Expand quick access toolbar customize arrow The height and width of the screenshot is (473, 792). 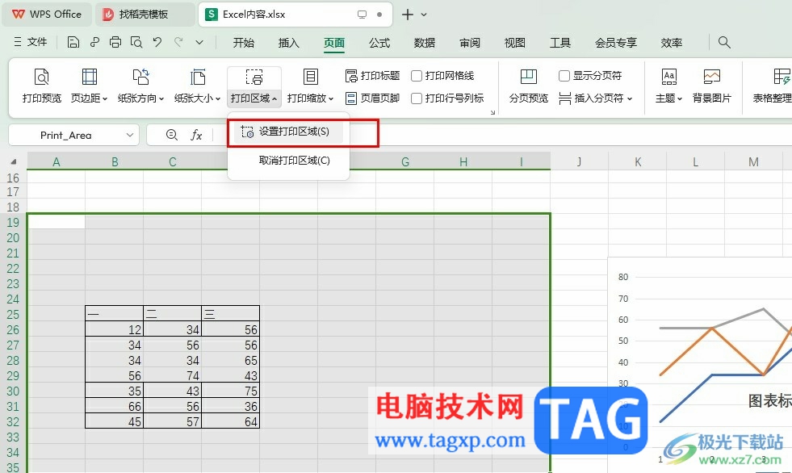[199, 43]
